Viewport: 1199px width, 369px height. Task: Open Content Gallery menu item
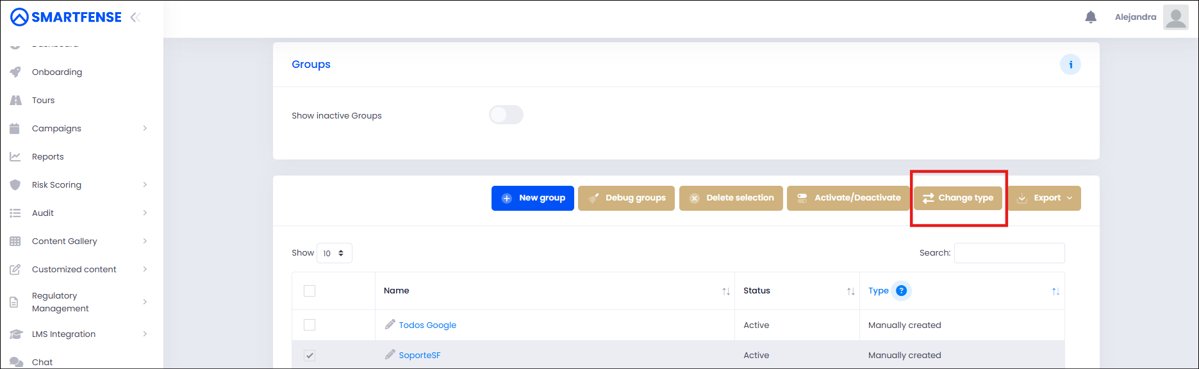coord(65,241)
